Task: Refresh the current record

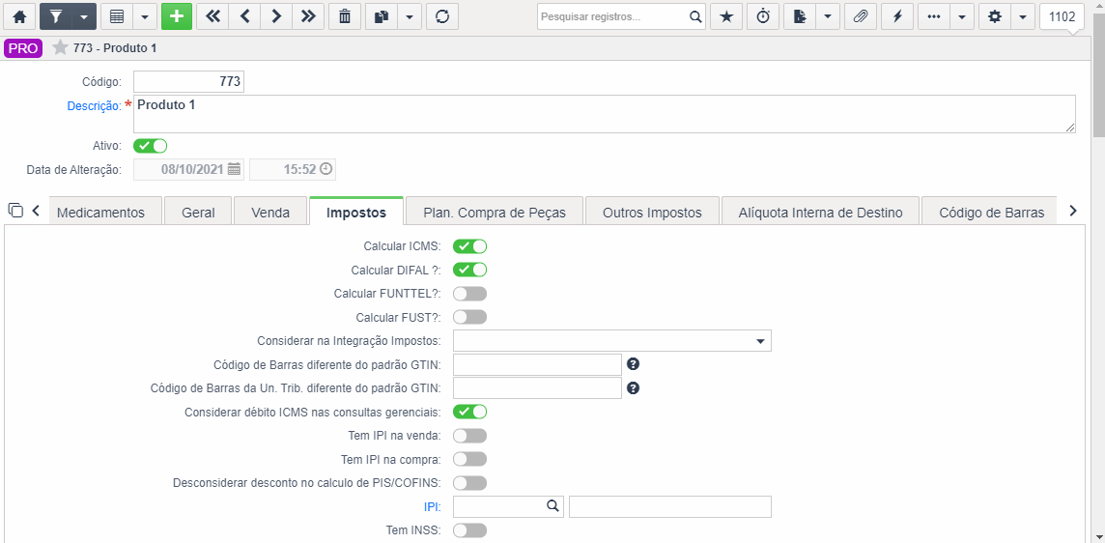Action: tap(441, 16)
